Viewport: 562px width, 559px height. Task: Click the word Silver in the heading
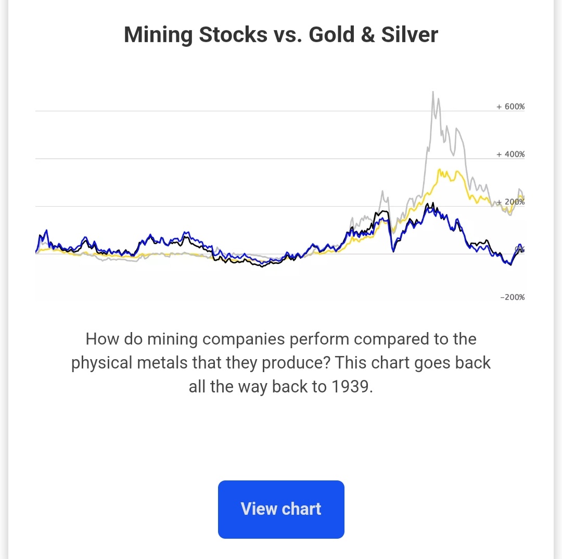tap(410, 35)
